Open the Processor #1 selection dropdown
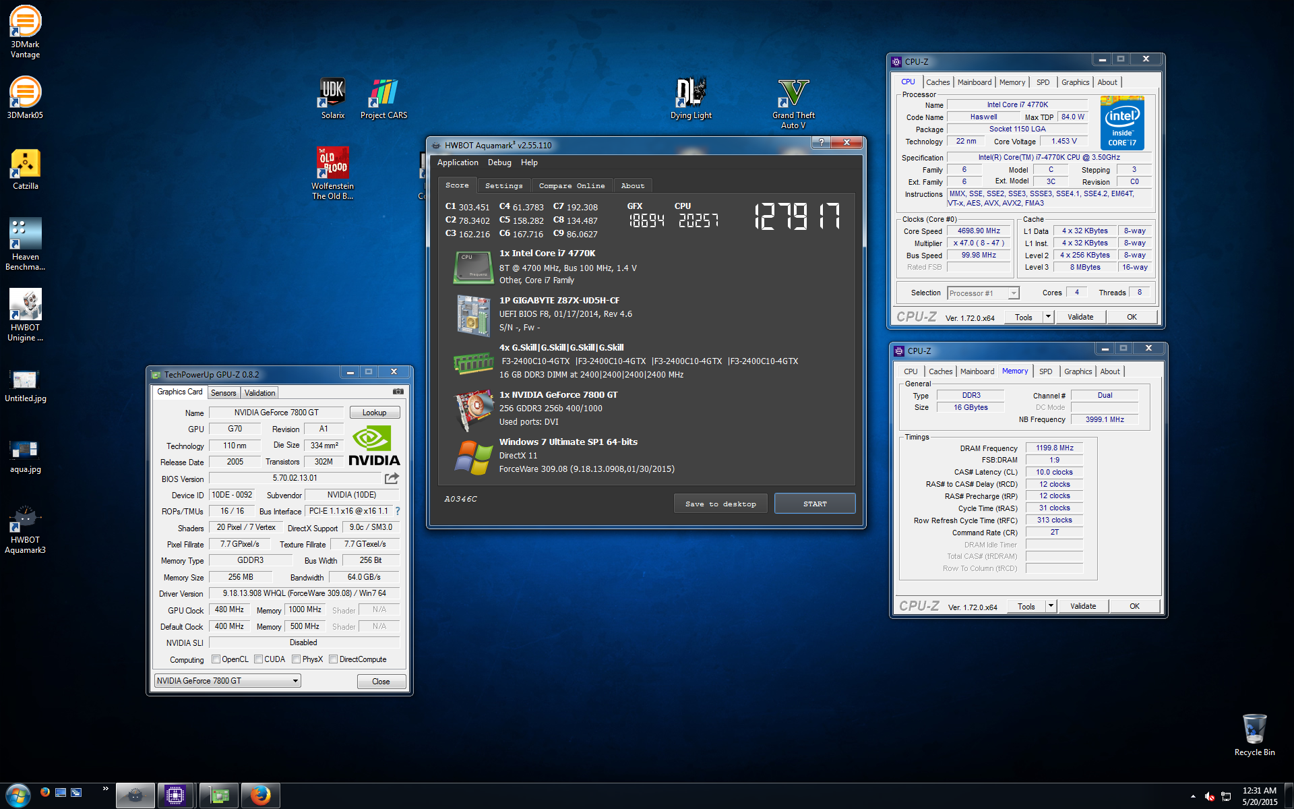 (983, 293)
